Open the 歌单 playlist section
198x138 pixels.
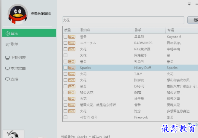point(12,44)
